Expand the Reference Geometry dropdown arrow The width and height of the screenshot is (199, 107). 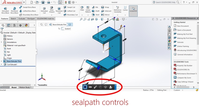click(117, 15)
